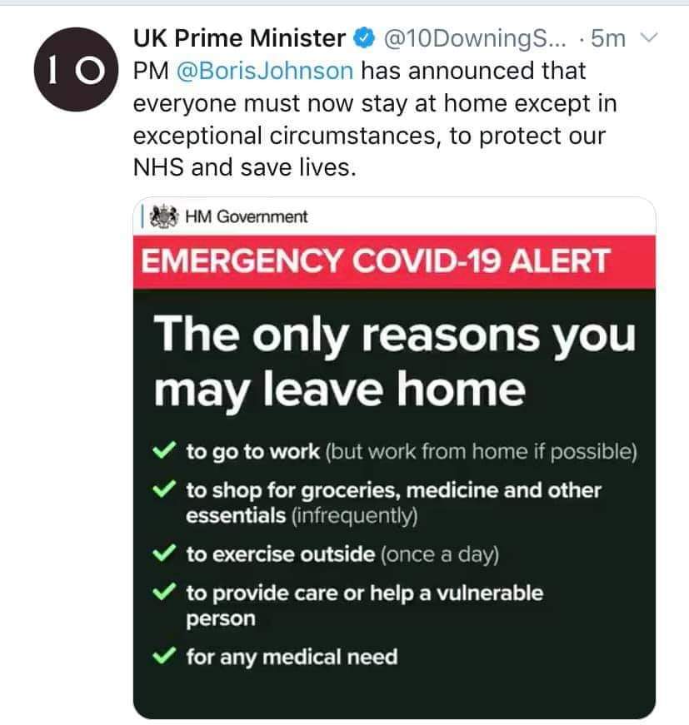Click the green check beside 'to go to work'
Image resolution: width=689 pixels, height=725 pixels.
(x=164, y=449)
